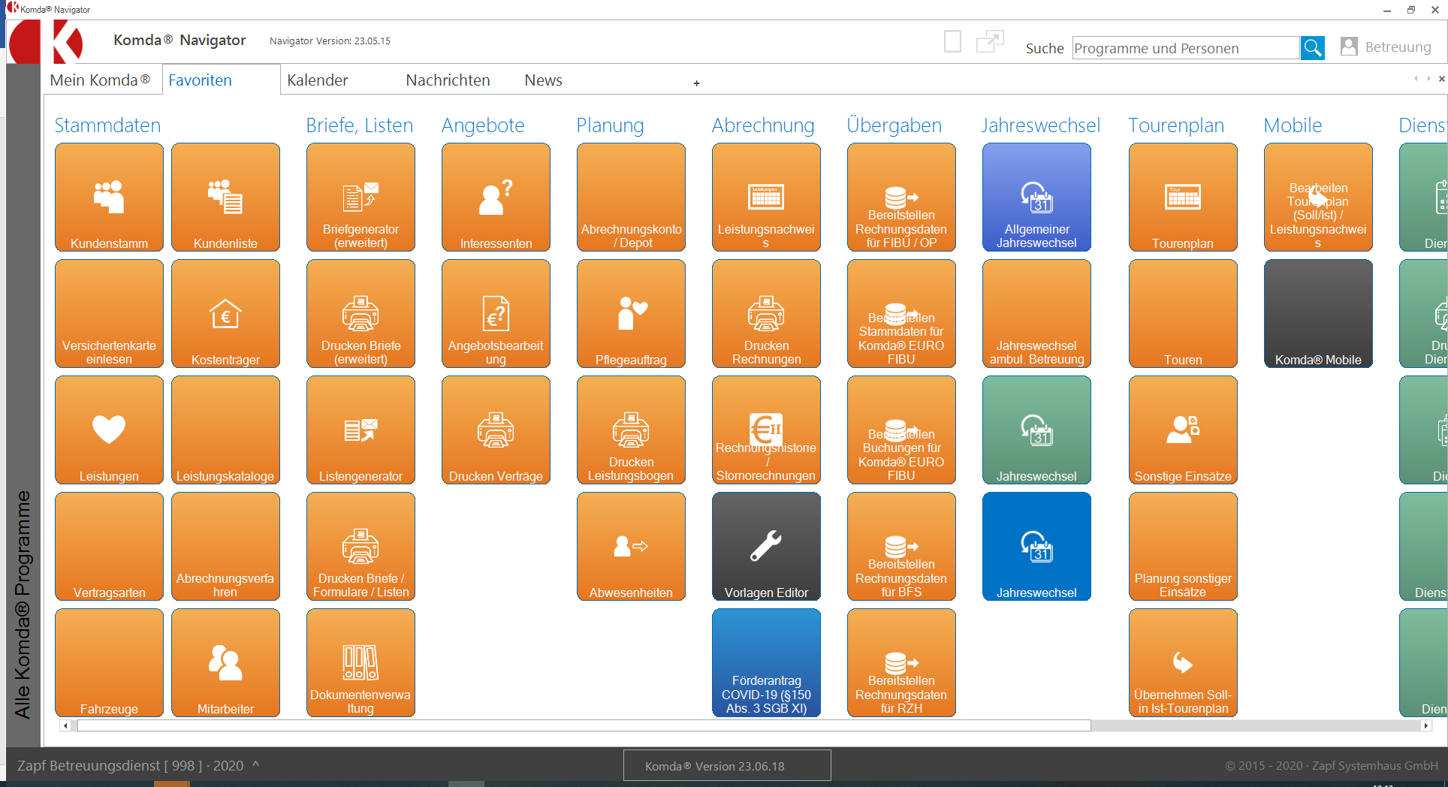1448x787 pixels.
Task: Open the Leistungsnachweis tile under Abrechnung
Action: click(x=766, y=197)
